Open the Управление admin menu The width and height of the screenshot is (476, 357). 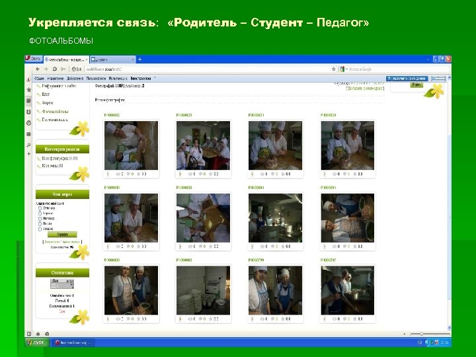coord(56,78)
